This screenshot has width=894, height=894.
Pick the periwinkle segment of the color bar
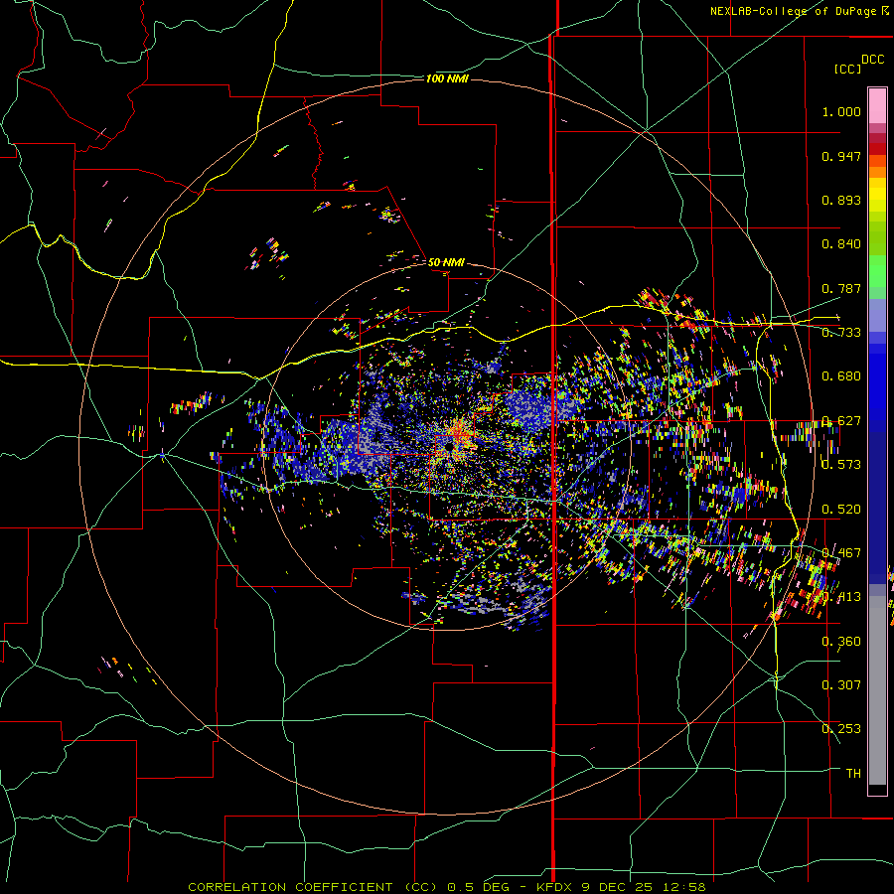pyautogui.click(x=877, y=315)
